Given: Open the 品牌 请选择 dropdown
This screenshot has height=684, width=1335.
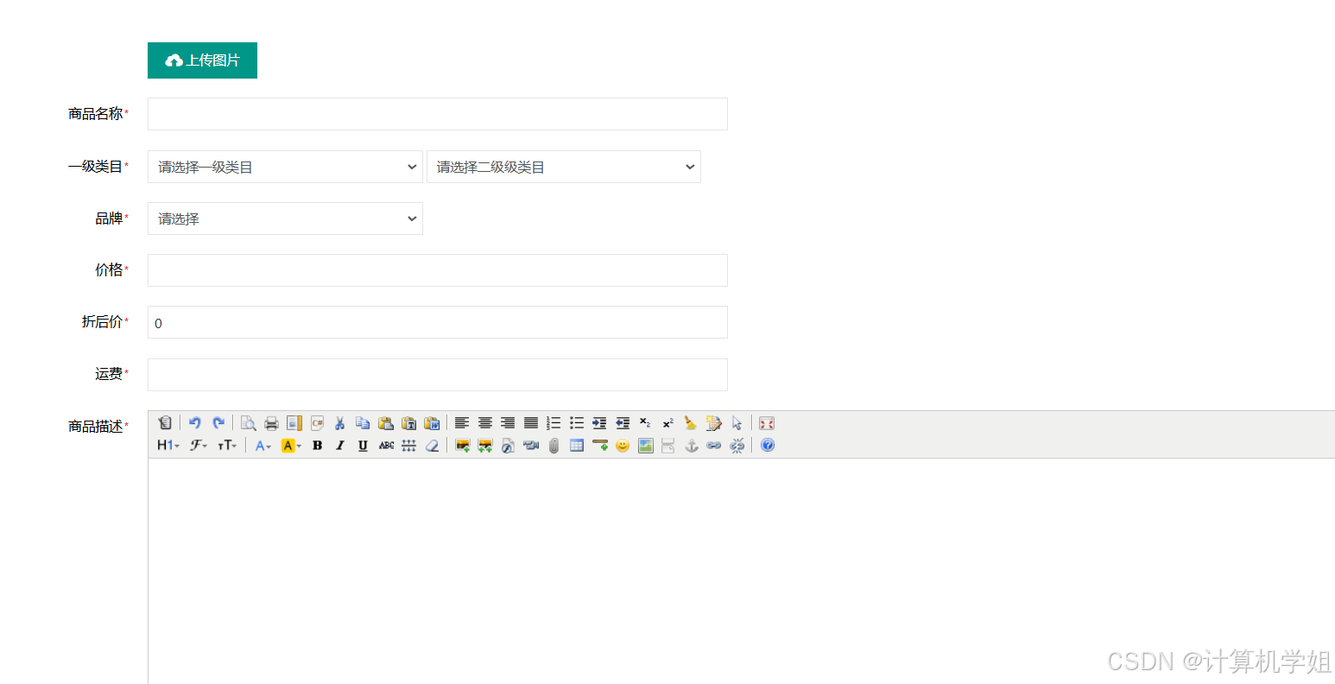Looking at the screenshot, I should click(285, 218).
